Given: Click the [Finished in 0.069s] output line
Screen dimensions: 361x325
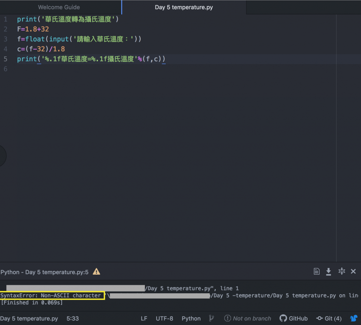Looking at the screenshot, I should point(32,302).
